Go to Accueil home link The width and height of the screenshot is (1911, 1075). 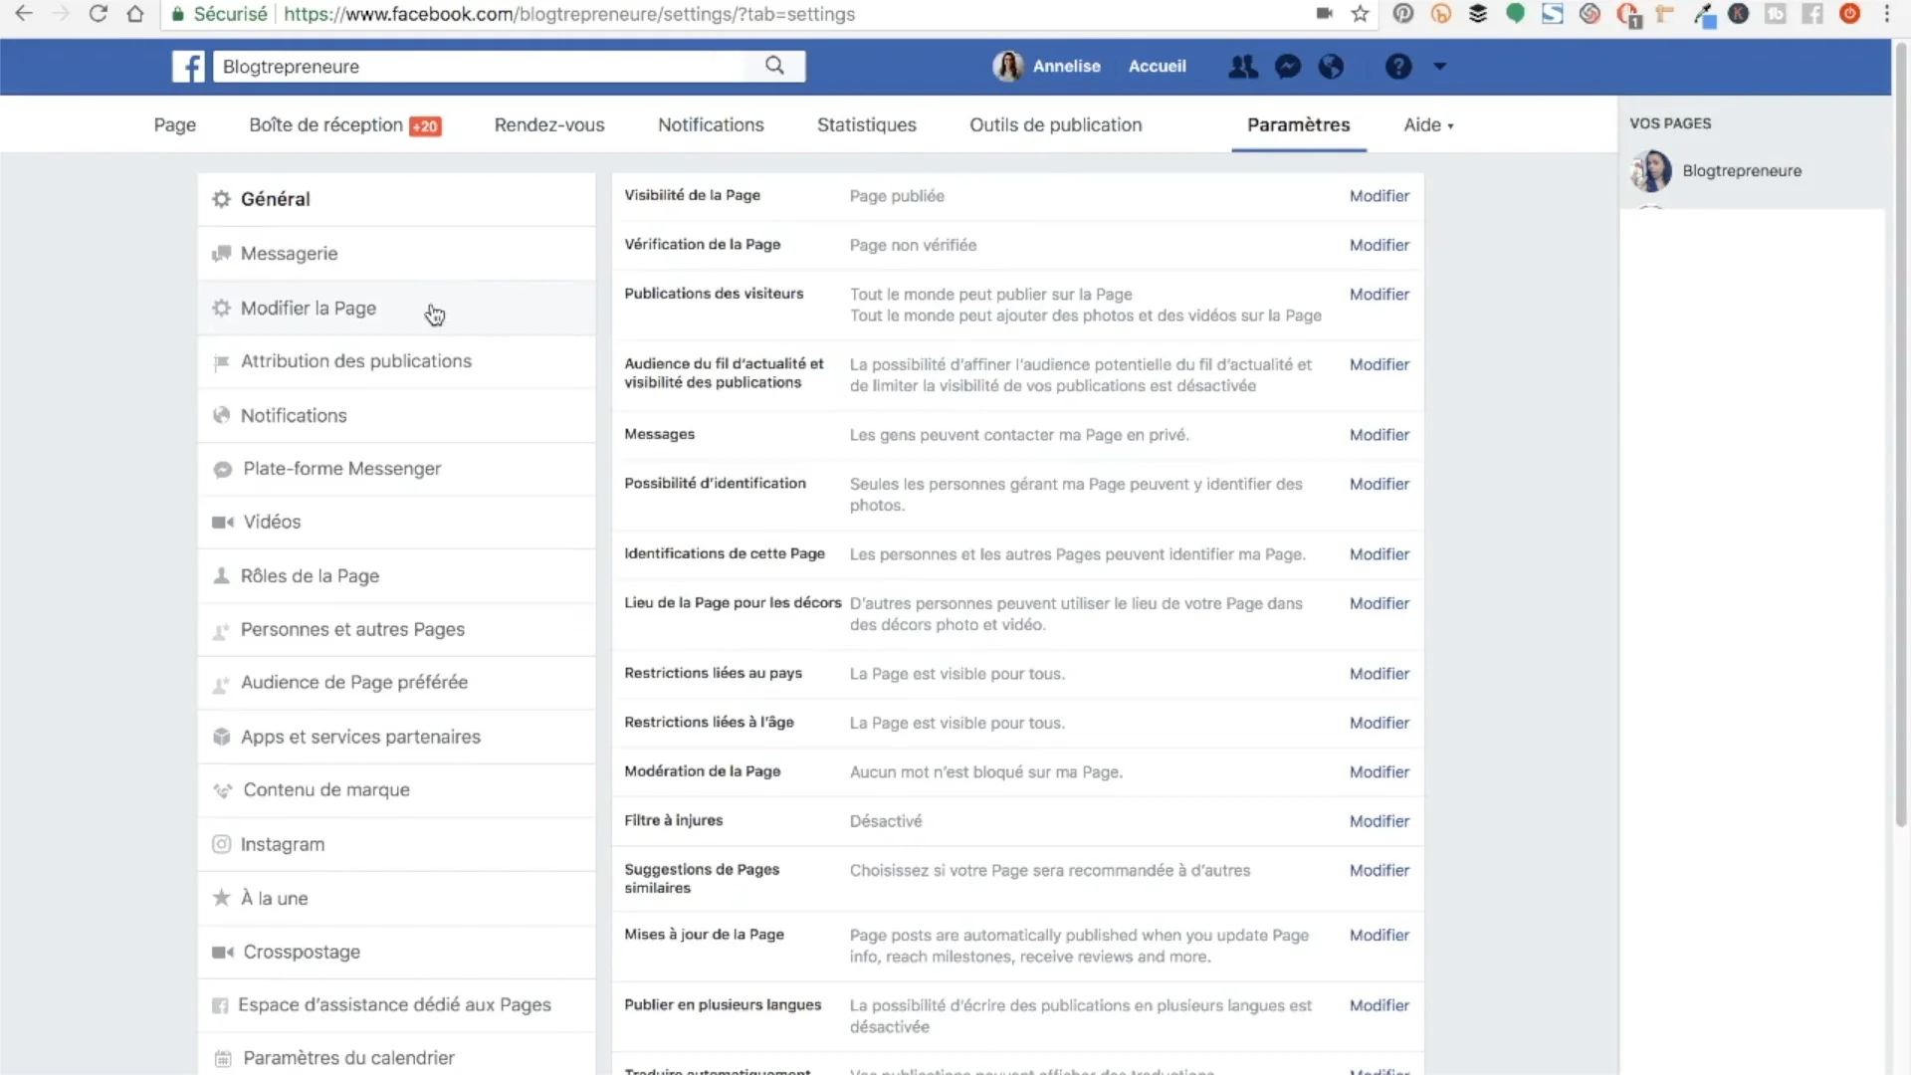pyautogui.click(x=1157, y=66)
